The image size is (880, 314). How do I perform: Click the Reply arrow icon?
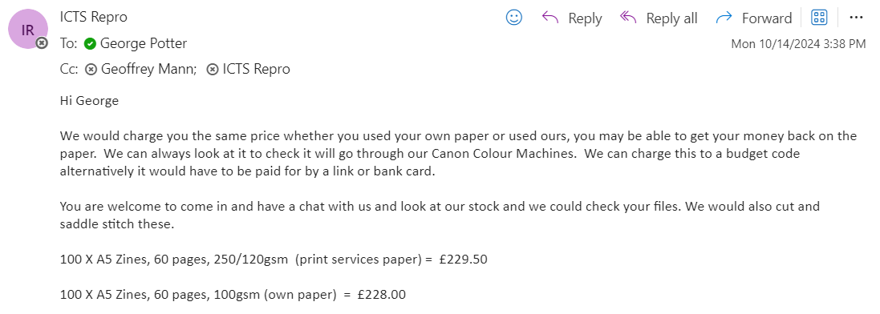(550, 18)
